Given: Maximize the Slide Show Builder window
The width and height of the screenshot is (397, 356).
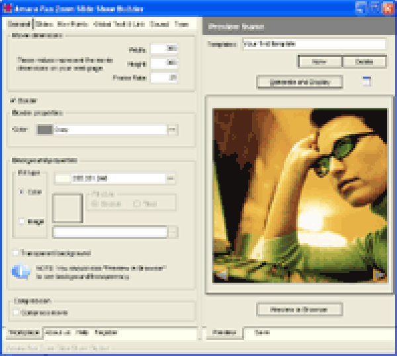Looking at the screenshot, I should point(375,8).
